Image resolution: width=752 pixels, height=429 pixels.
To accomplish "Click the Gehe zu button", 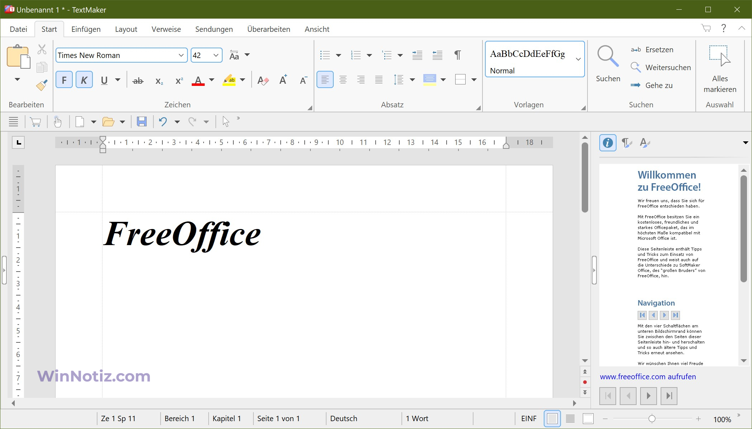I will [652, 85].
